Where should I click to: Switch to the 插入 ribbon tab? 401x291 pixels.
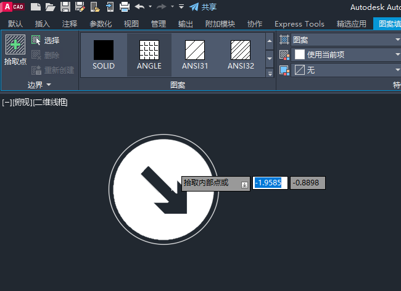(43, 23)
